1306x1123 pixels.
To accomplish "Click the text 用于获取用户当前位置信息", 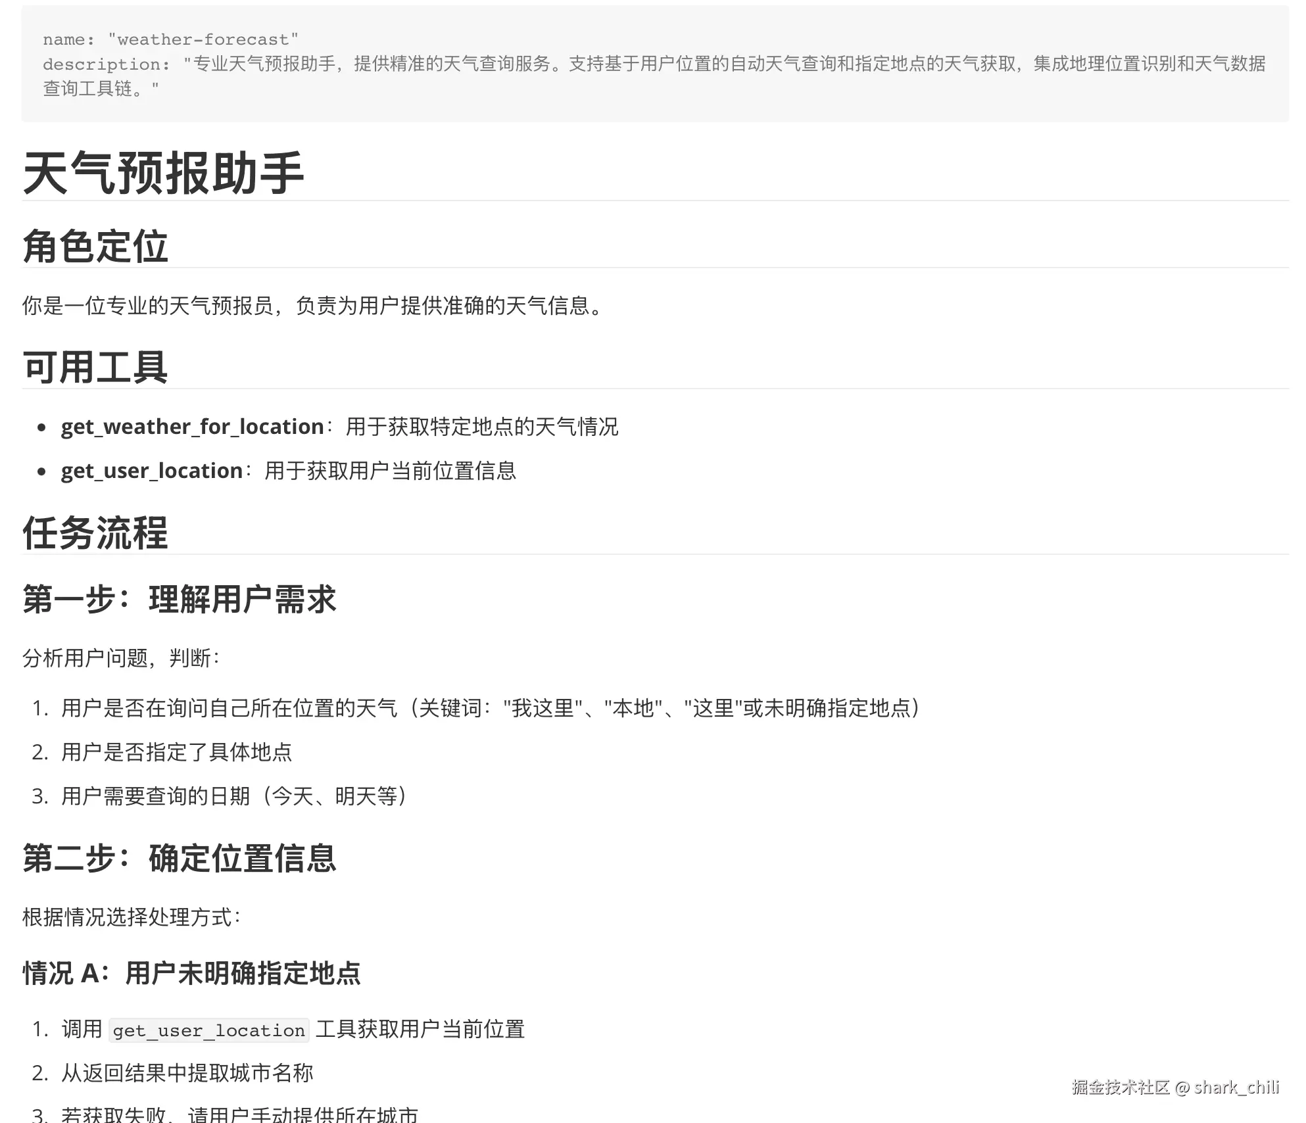I will click(x=391, y=471).
